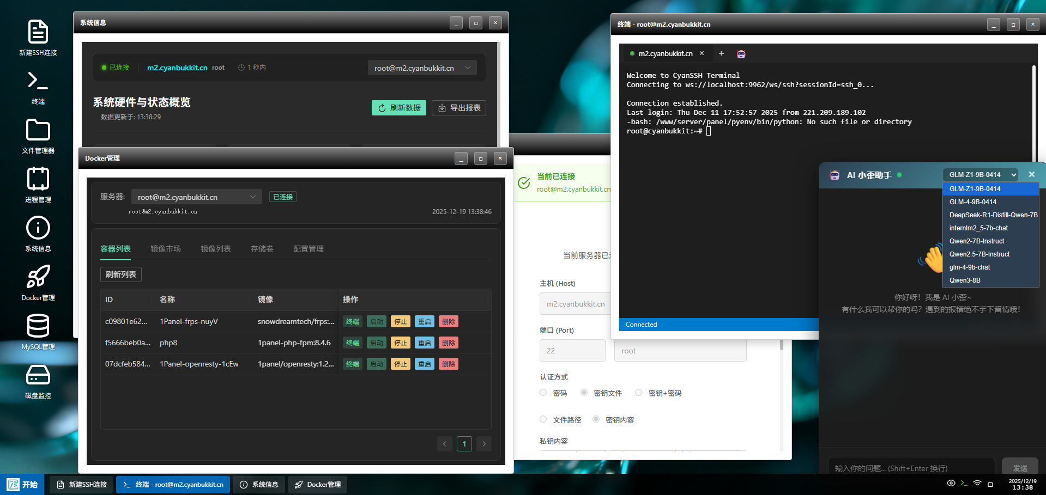Click page 1 in Docker pagination
Viewport: 1046px width, 495px height.
pos(464,444)
